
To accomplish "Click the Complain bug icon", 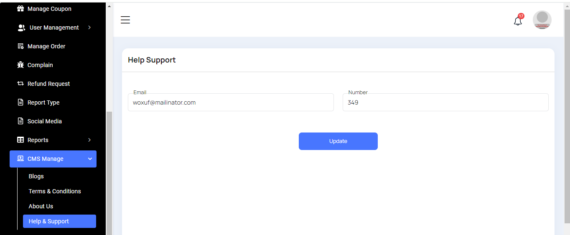I will (x=20, y=65).
